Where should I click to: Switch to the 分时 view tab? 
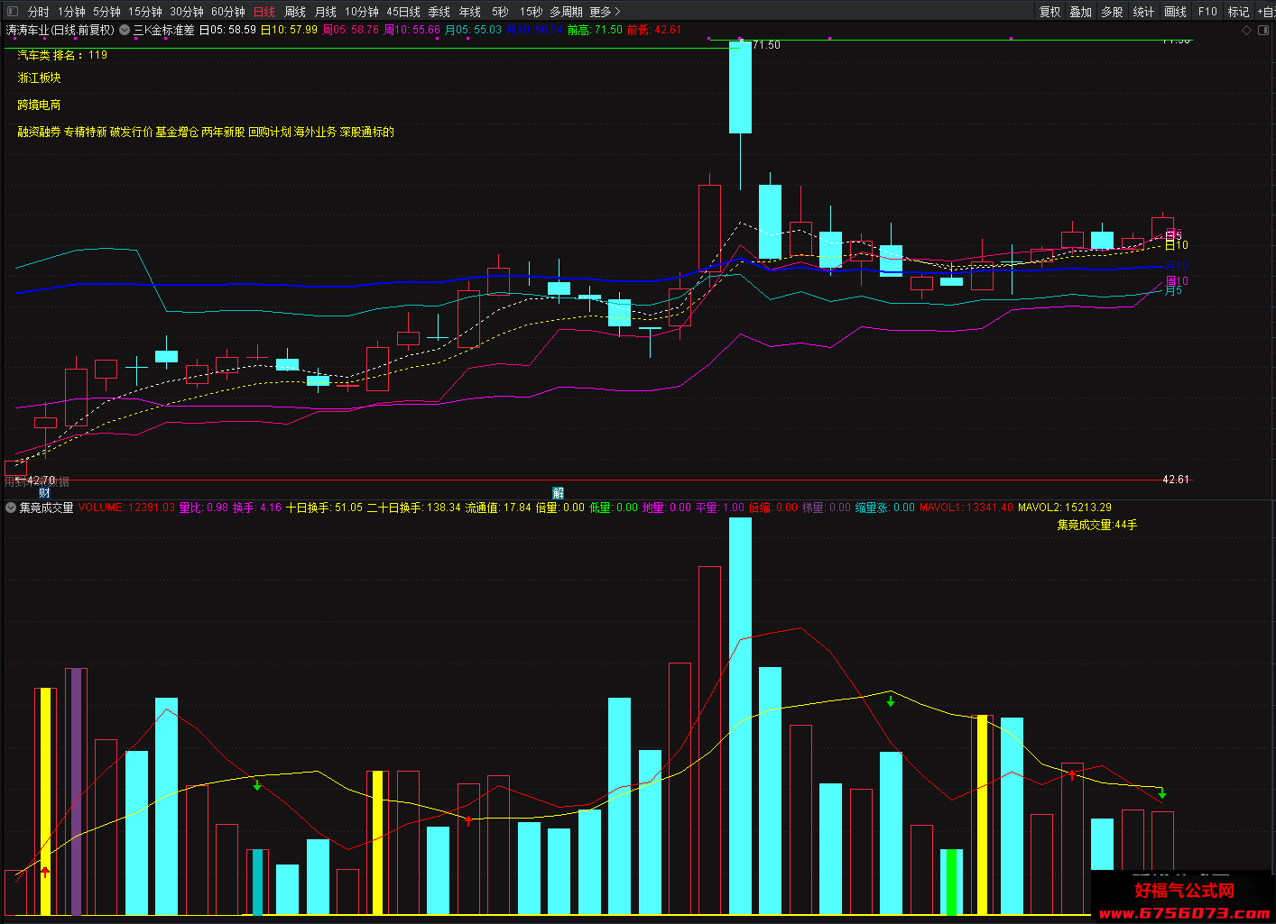tap(39, 12)
